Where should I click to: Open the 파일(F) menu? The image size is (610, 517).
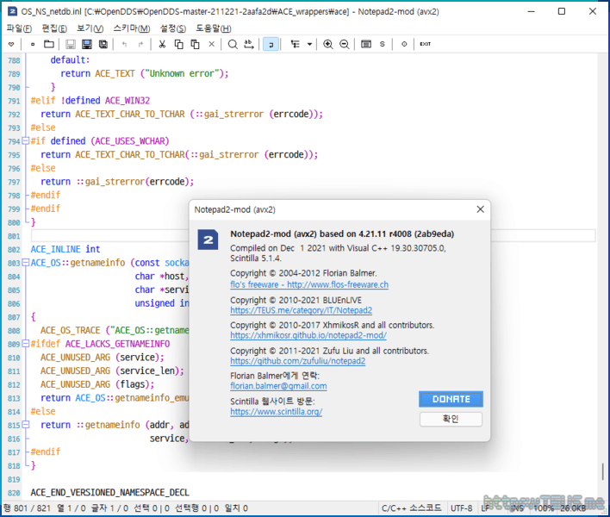(19, 28)
